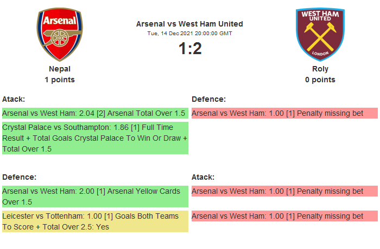Screen dimensions: 380x249
Task: Click the Atack heading on Nepal's side
Action: click(x=14, y=99)
